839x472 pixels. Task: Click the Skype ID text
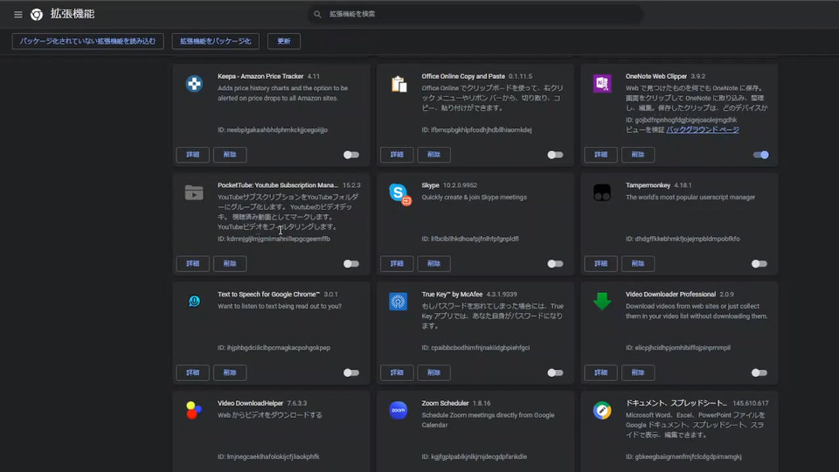(x=470, y=239)
